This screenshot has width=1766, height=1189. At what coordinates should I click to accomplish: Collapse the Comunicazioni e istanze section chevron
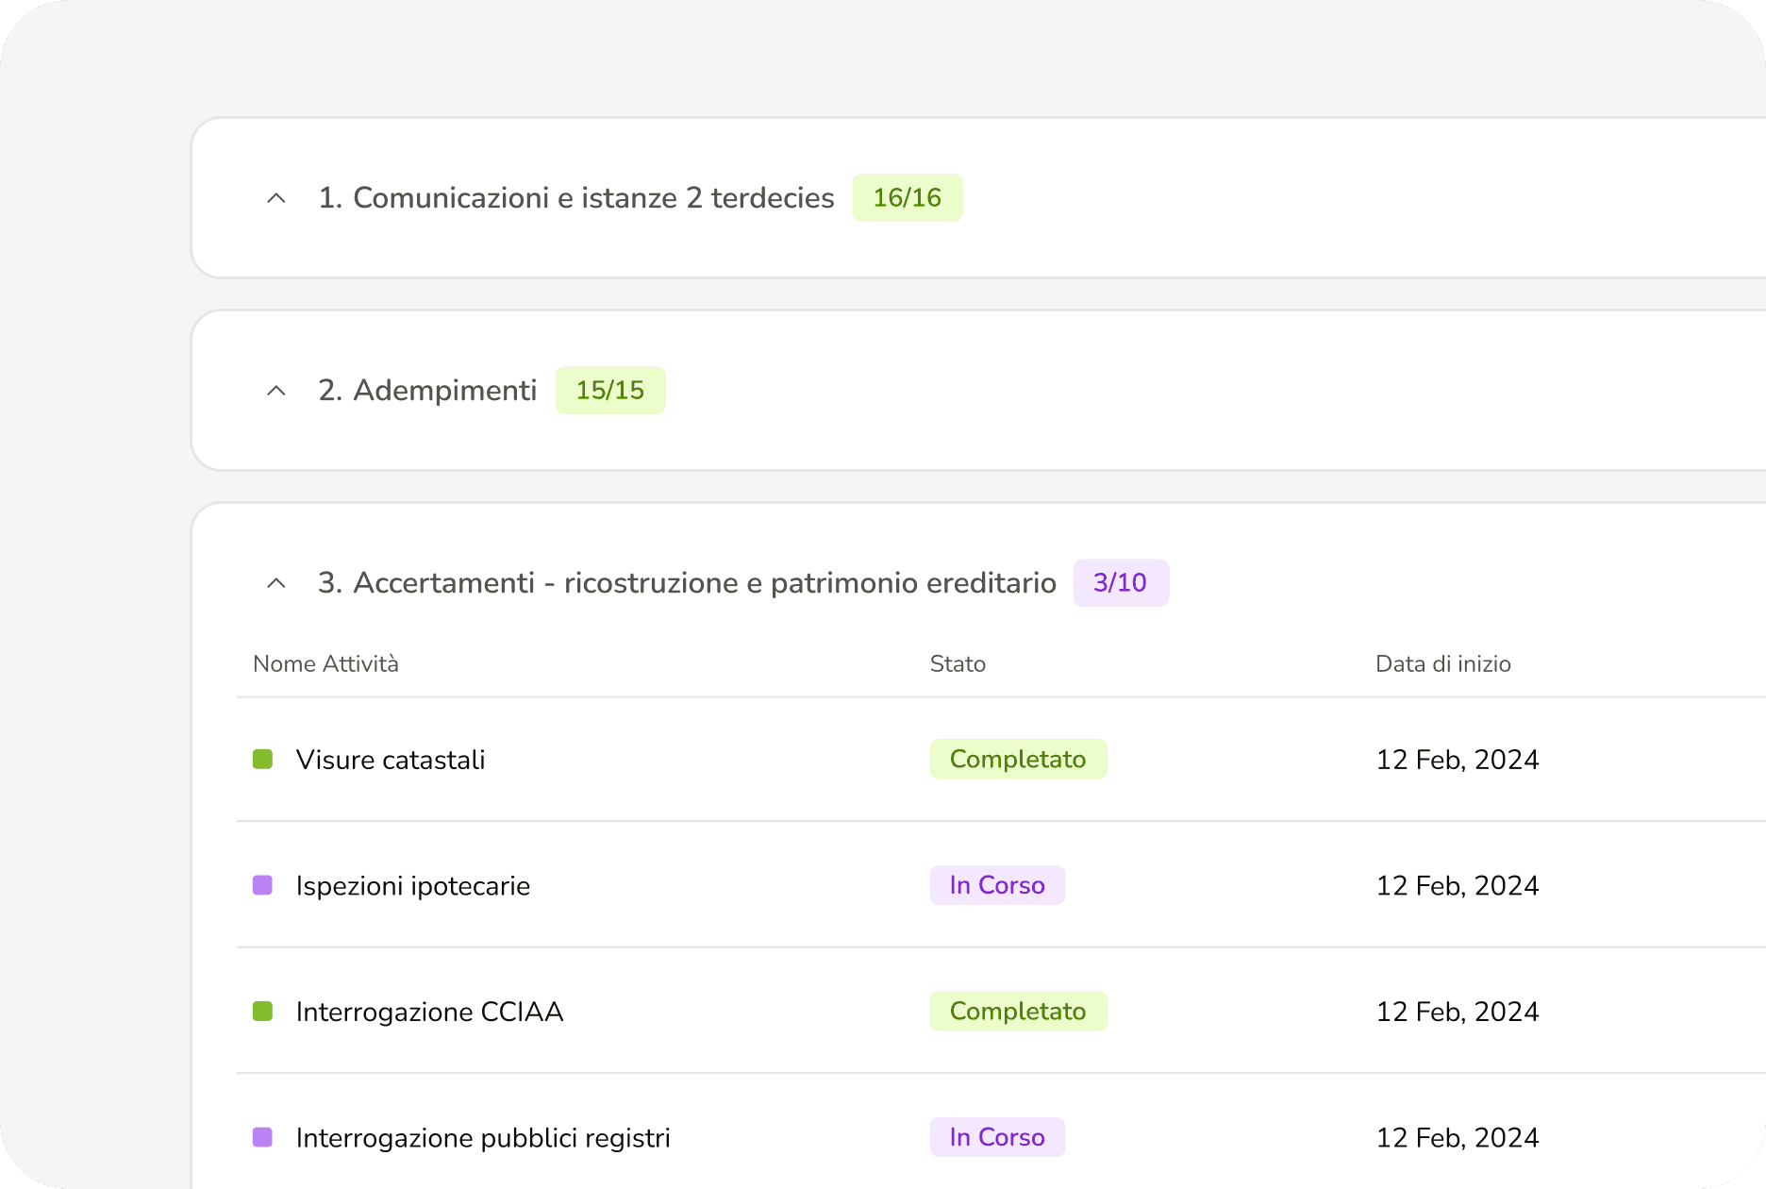pyautogui.click(x=276, y=198)
